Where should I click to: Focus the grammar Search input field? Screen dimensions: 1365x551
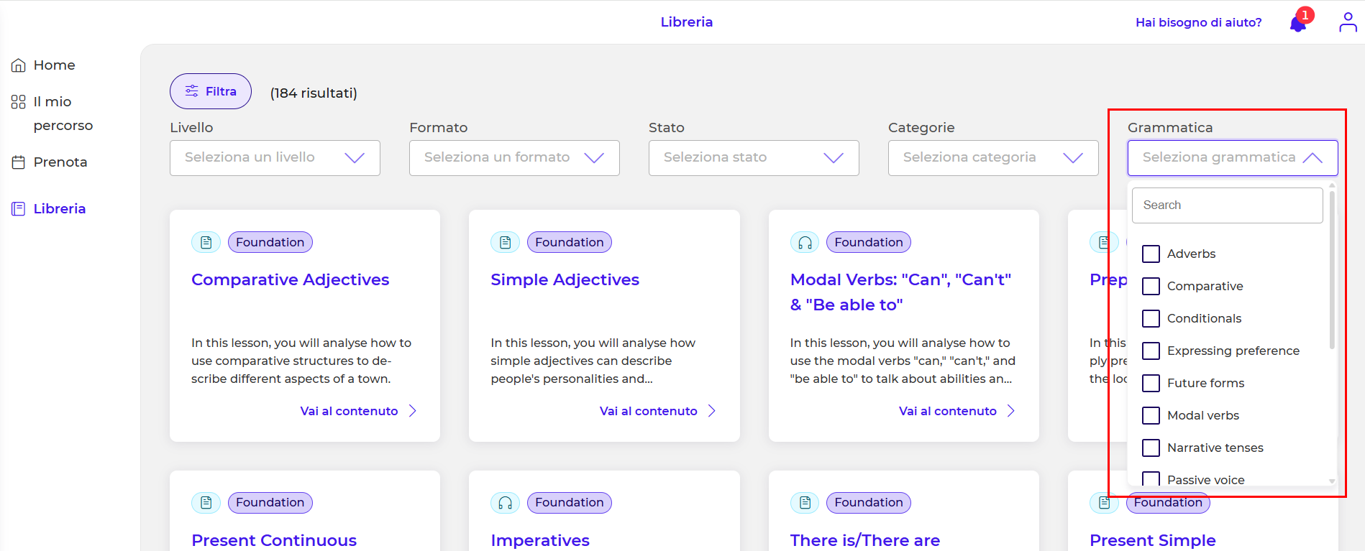[1227, 205]
